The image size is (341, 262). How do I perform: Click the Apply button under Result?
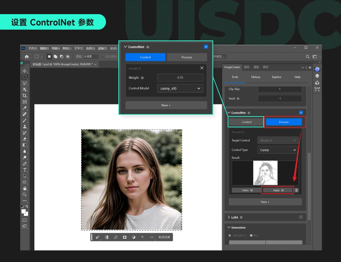(x=277, y=190)
